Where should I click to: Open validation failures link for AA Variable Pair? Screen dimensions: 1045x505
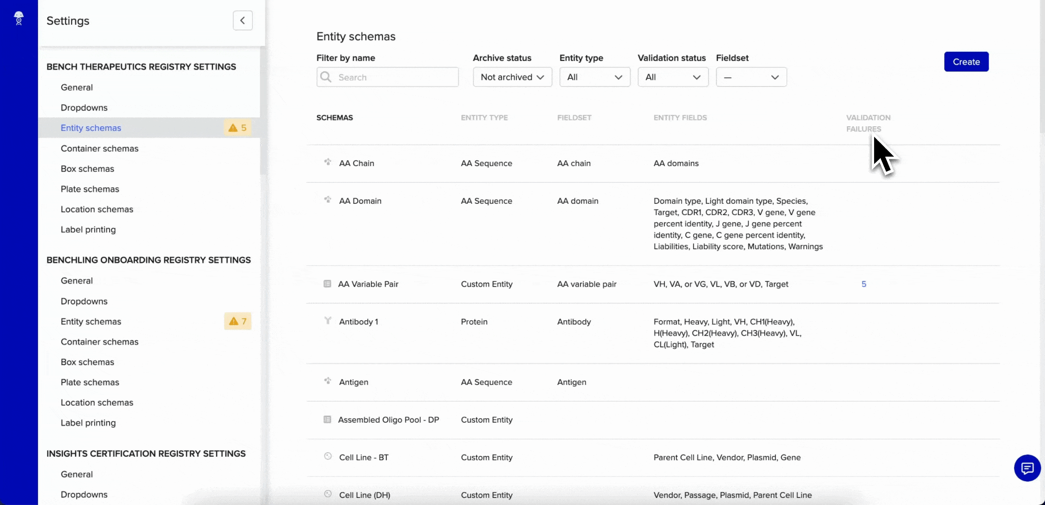[x=864, y=284]
